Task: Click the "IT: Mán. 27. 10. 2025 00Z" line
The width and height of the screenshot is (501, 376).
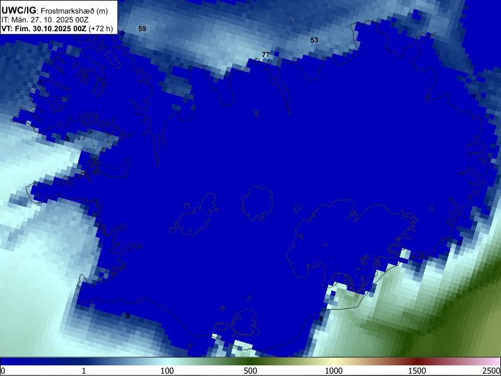Action: (x=45, y=20)
